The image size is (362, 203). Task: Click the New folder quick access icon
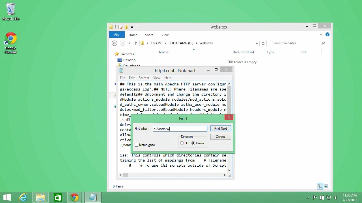[126, 27]
